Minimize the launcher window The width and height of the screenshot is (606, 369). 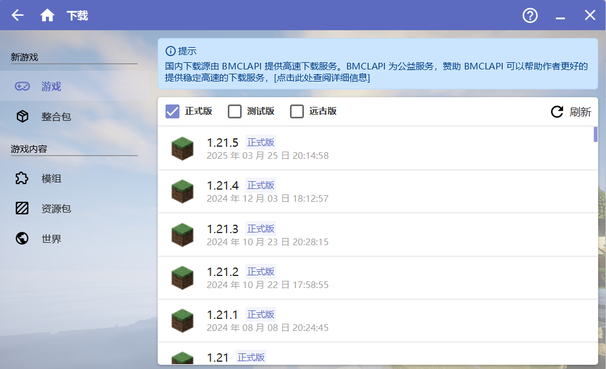point(560,18)
